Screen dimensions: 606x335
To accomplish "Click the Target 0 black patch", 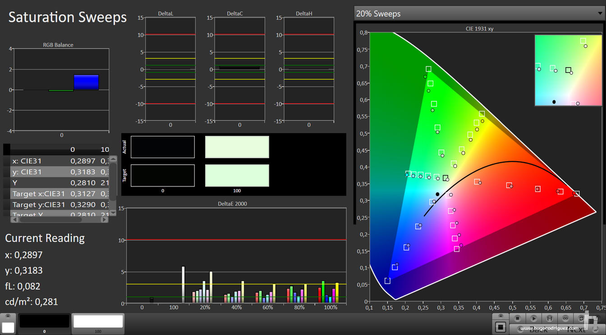I will coord(163,175).
